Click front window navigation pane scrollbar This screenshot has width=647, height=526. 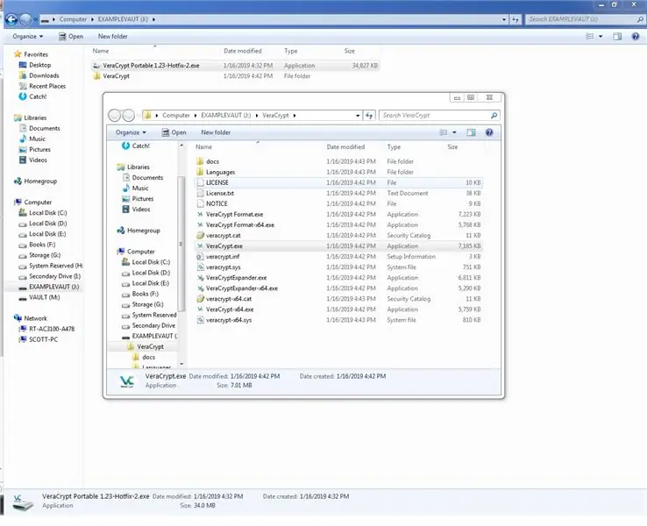click(x=181, y=244)
